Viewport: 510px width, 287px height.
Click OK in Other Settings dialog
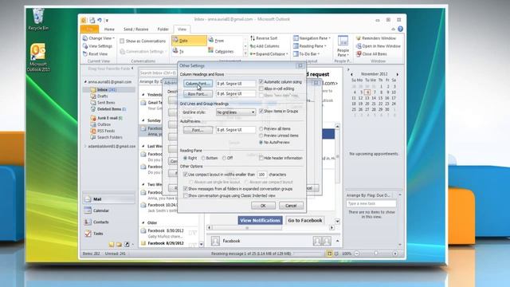(x=263, y=206)
